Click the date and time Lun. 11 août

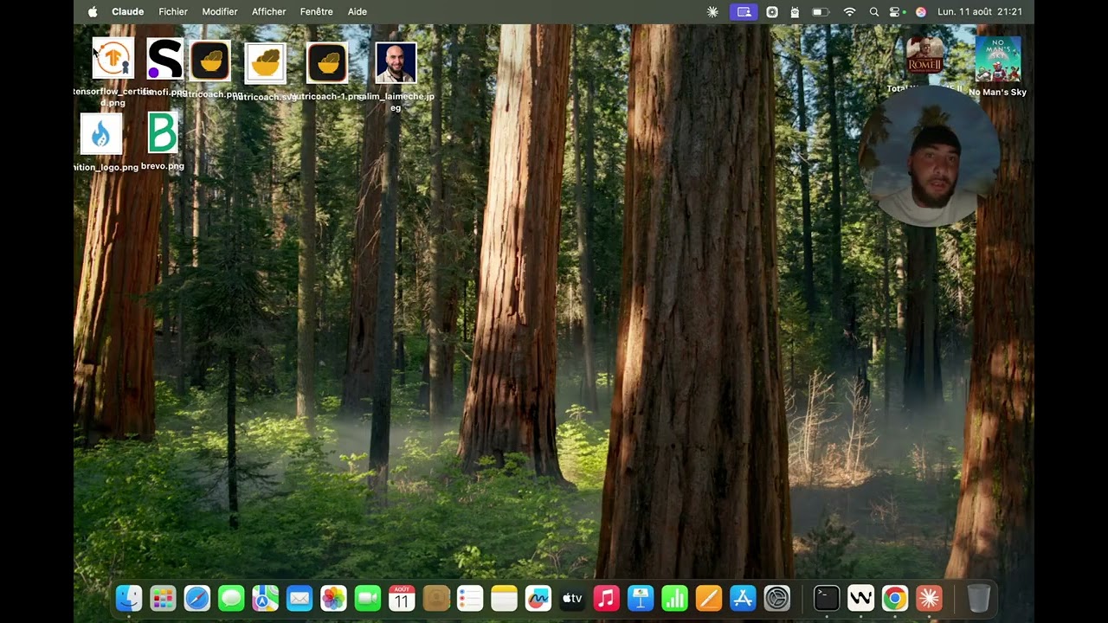[x=980, y=12]
